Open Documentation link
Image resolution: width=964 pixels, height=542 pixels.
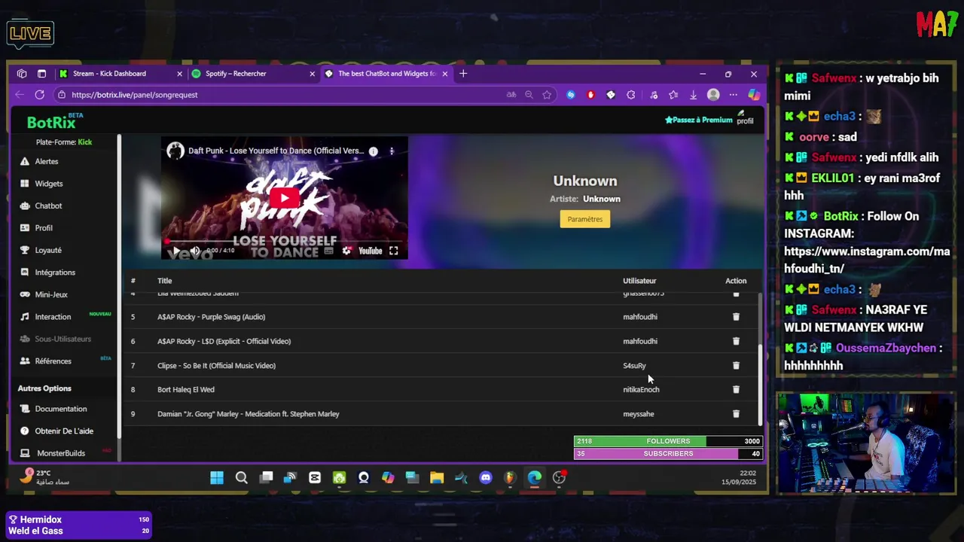(60, 409)
